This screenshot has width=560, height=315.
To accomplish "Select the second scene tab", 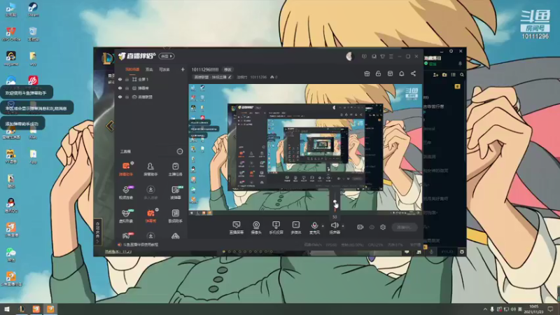I will [149, 69].
